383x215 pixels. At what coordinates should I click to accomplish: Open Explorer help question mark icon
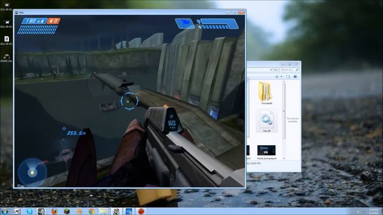[x=295, y=76]
